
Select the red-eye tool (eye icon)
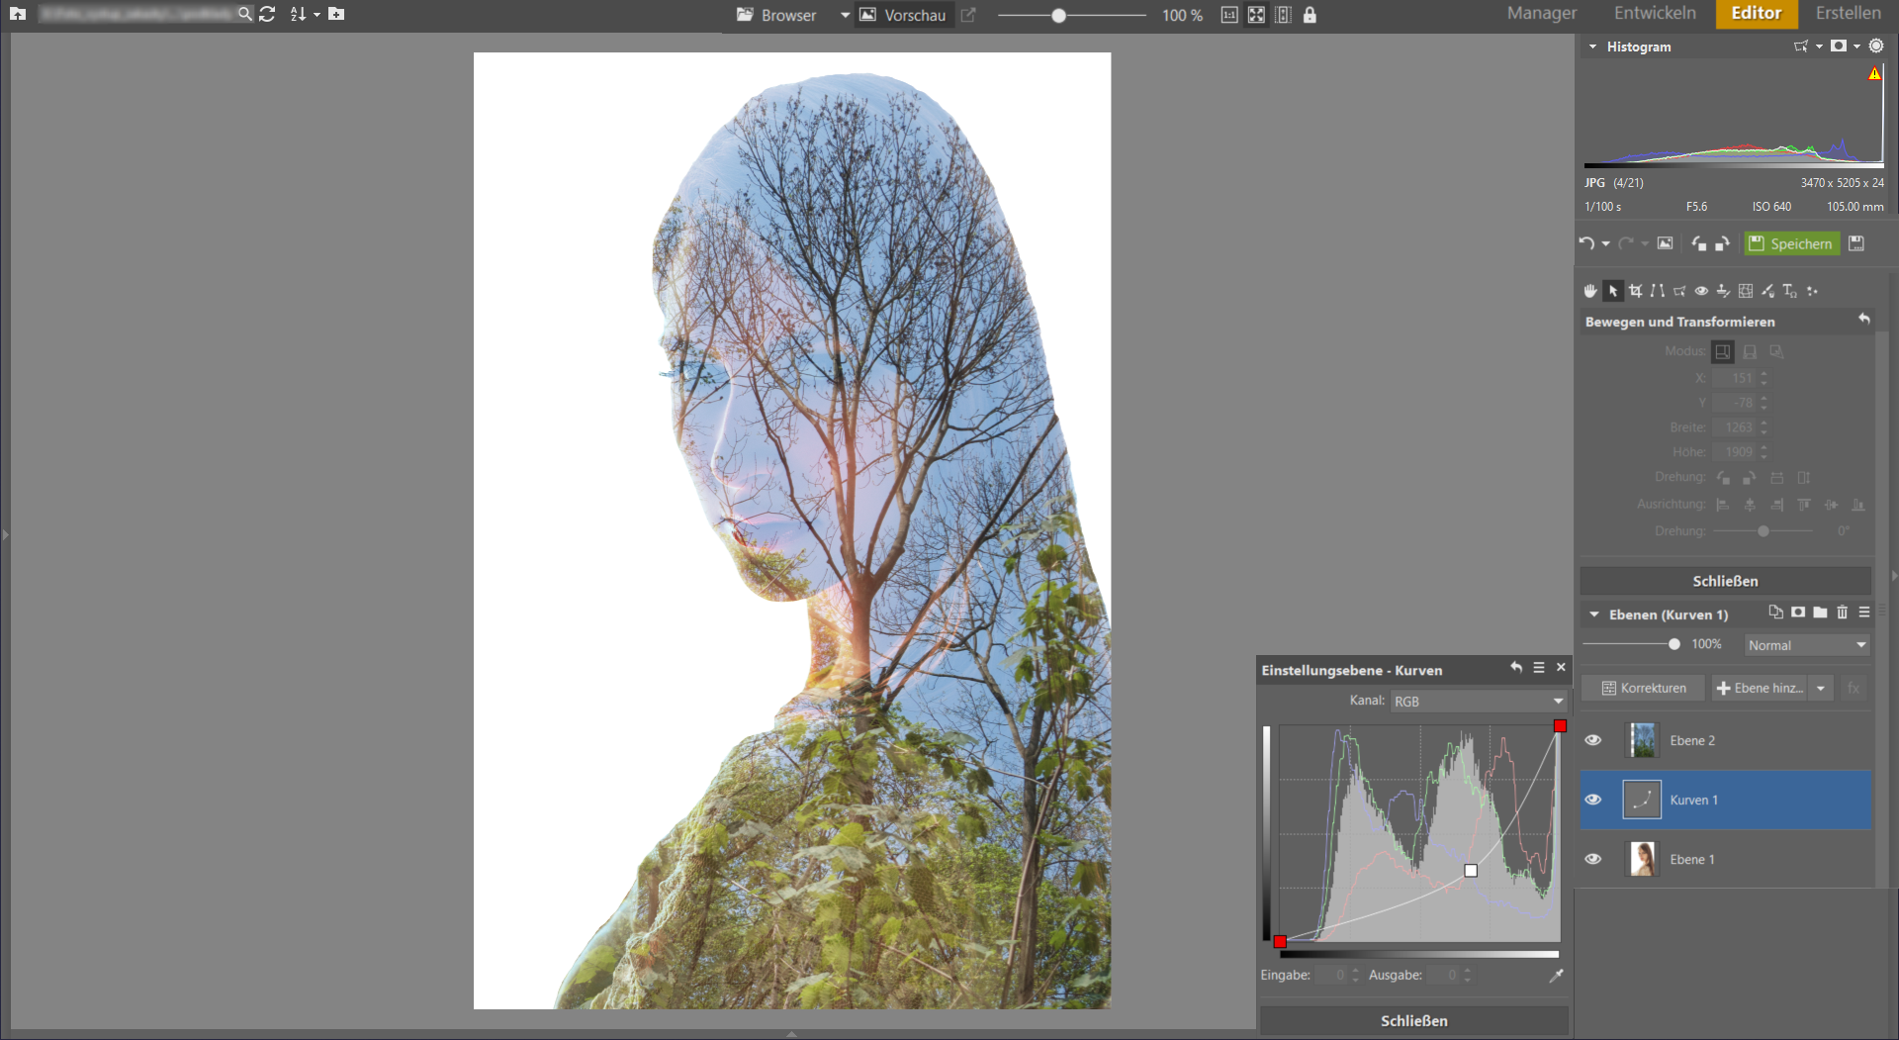pyautogui.click(x=1701, y=291)
